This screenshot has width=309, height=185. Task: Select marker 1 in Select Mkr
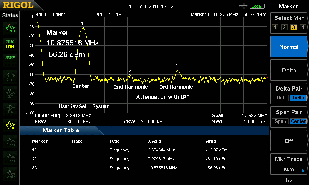(x=275, y=27)
